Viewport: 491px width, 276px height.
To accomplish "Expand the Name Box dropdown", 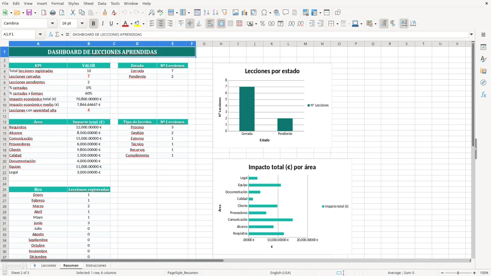I will tap(40, 35).
